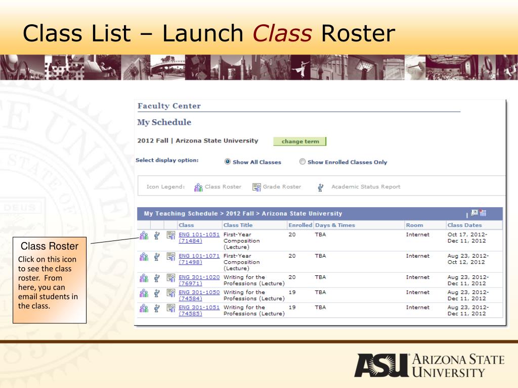Image resolution: width=518 pixels, height=388 pixels.
Task: Click Academic Status Report legend icon
Action: pyautogui.click(x=320, y=187)
